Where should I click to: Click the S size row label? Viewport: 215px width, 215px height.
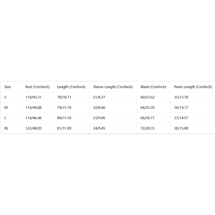(5, 97)
